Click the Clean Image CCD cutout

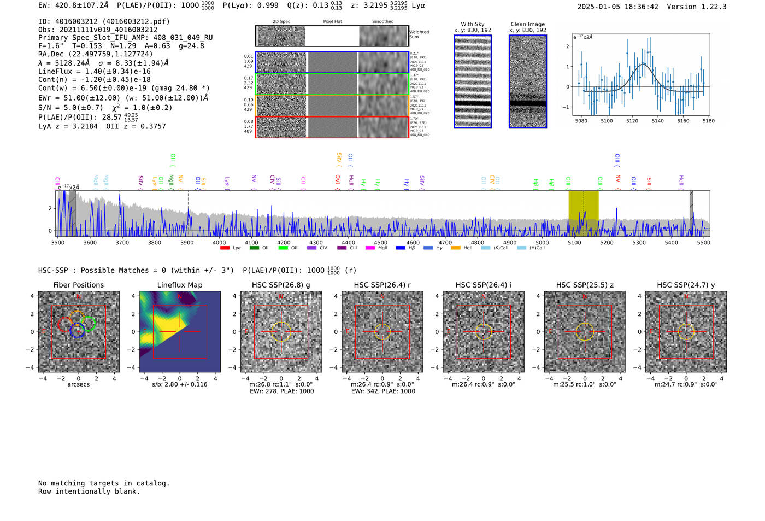tap(528, 81)
